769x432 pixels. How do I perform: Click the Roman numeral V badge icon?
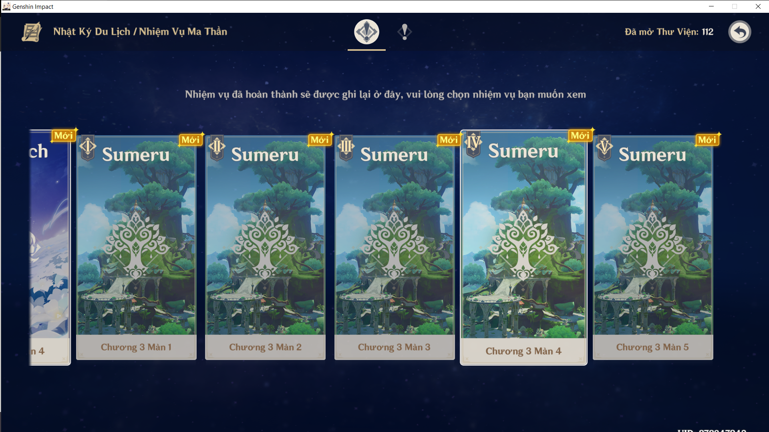604,148
